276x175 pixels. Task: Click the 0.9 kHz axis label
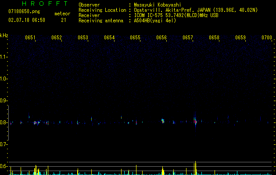(x=4, y=101)
